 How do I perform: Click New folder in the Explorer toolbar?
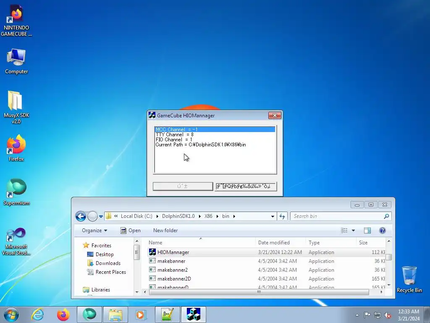pyautogui.click(x=165, y=230)
